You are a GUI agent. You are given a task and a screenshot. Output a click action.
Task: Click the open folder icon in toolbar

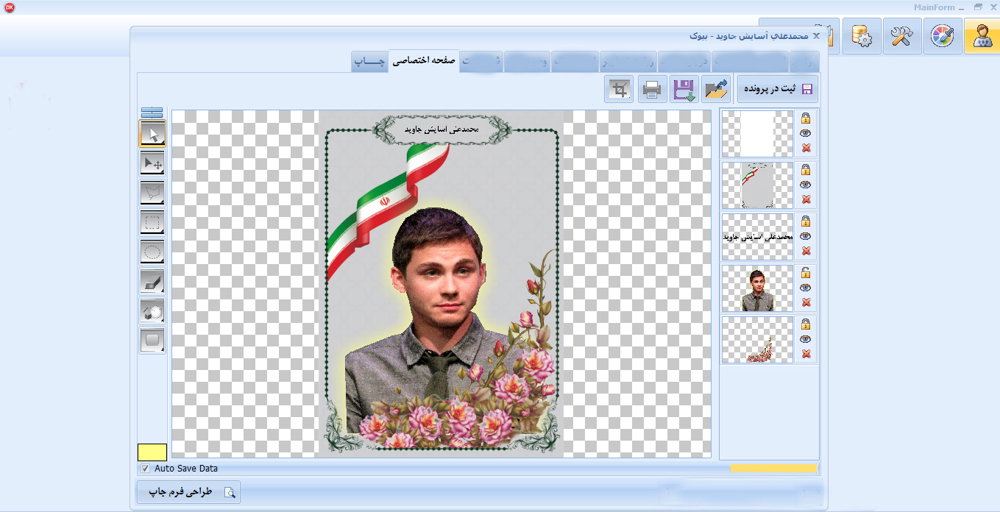pos(716,90)
